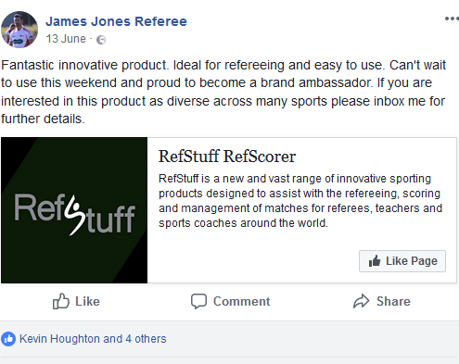Click the Like Page button
The image size is (459, 364).
point(402,261)
